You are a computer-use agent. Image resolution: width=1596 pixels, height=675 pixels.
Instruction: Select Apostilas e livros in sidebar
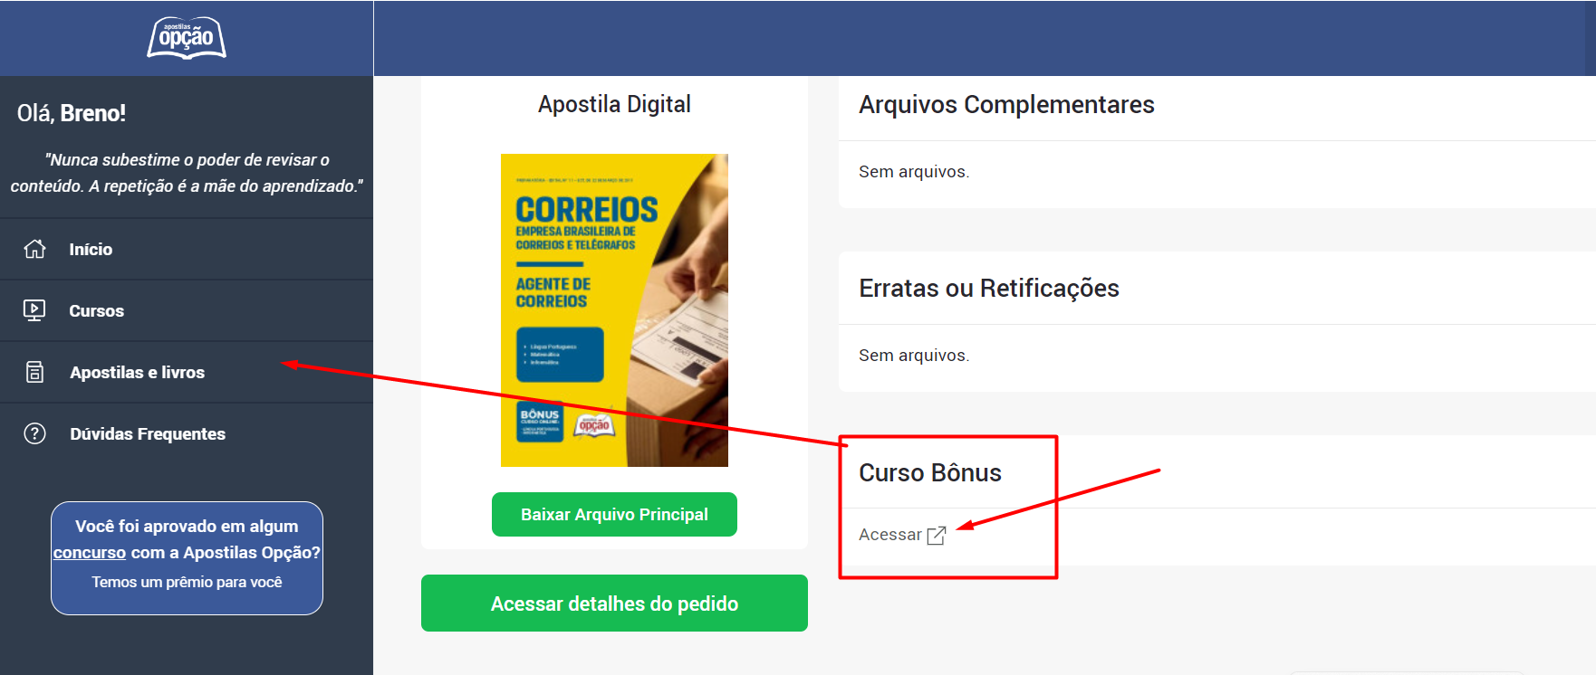pyautogui.click(x=187, y=372)
